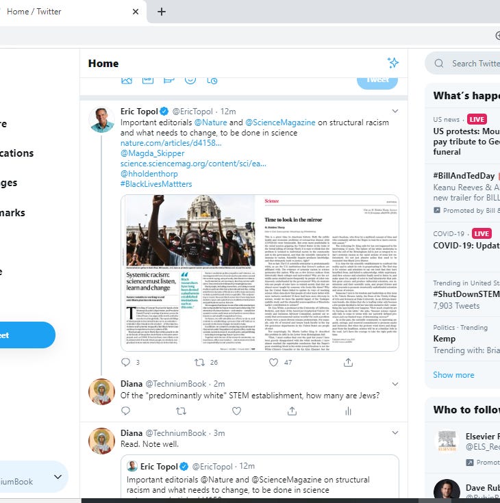Like Eric Topol's tweet with 47 likes

tap(273, 363)
